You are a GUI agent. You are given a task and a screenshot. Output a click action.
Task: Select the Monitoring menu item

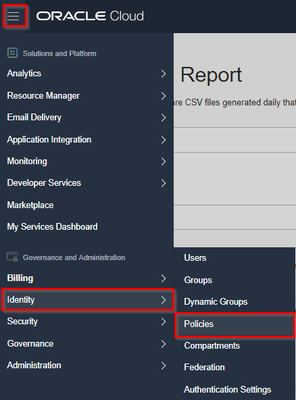click(x=87, y=161)
